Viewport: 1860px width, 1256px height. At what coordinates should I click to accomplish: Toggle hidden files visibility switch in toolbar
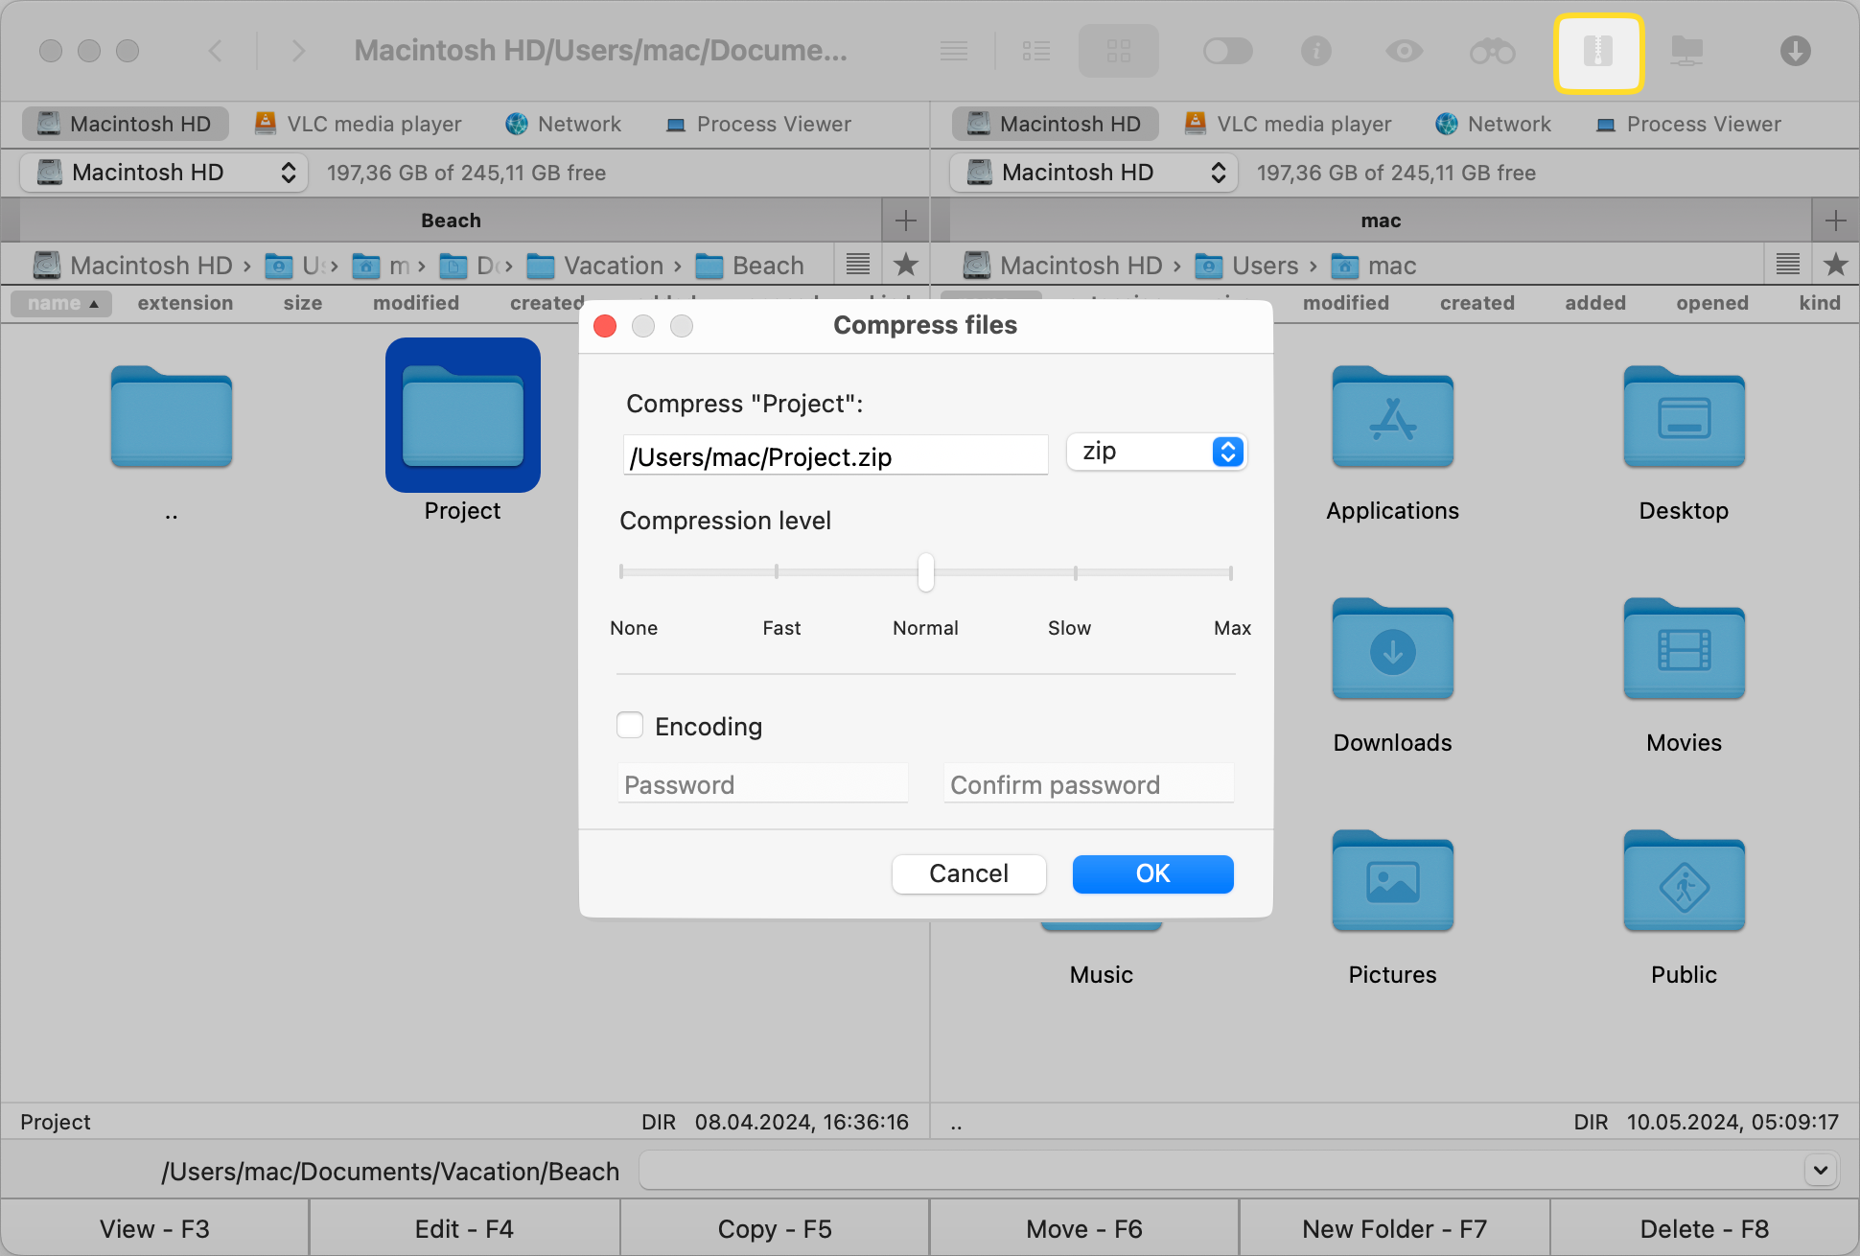(x=1228, y=51)
